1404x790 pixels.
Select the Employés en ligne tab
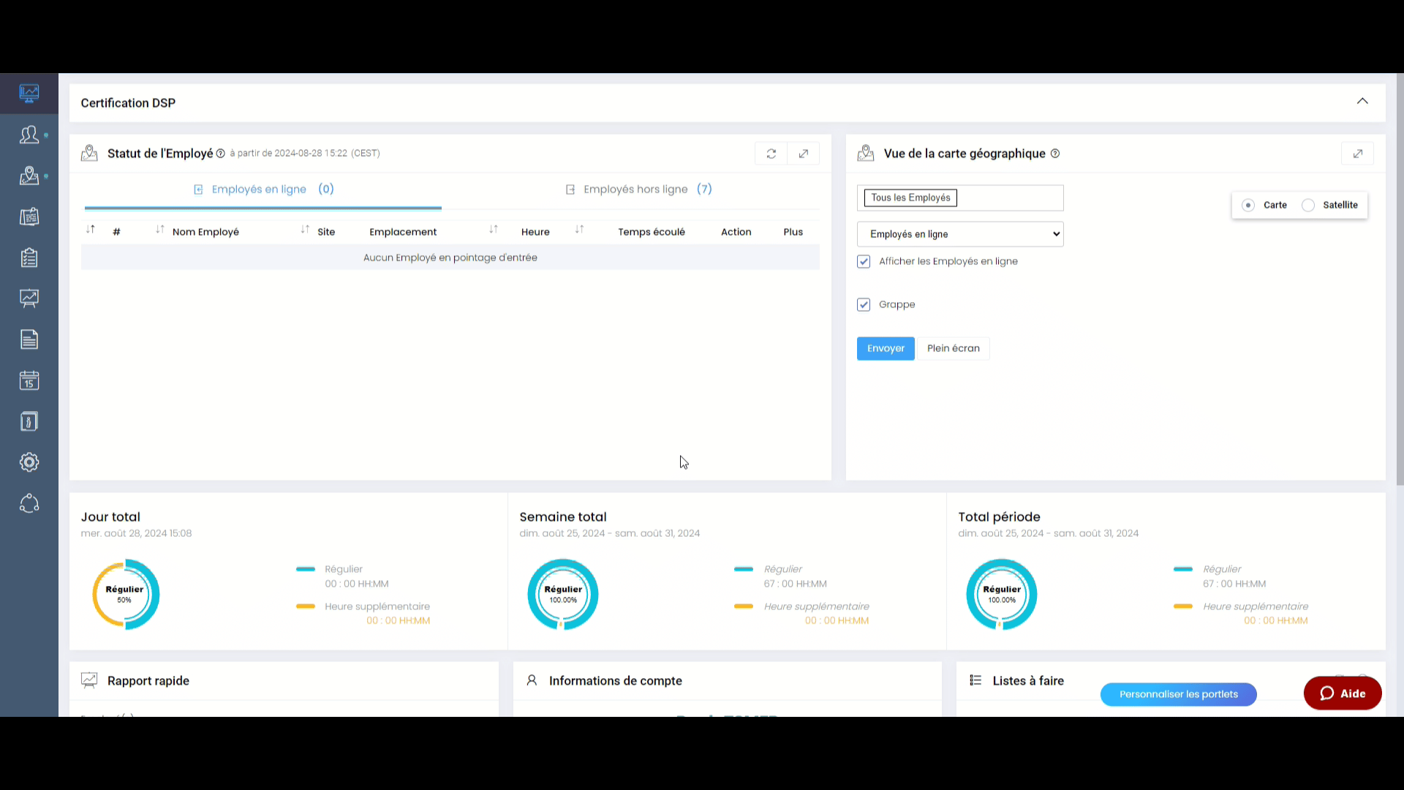click(x=263, y=189)
